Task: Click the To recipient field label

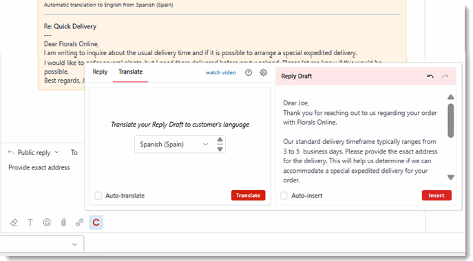Action: click(x=74, y=153)
